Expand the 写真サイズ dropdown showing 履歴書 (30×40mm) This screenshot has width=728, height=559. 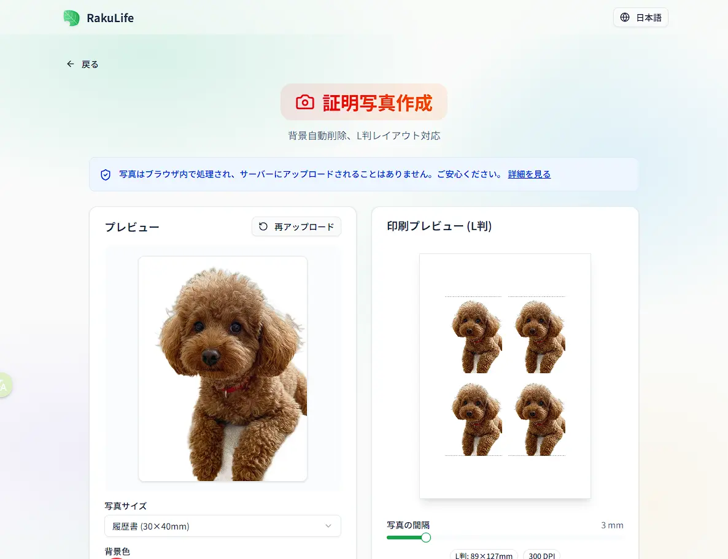[223, 526]
